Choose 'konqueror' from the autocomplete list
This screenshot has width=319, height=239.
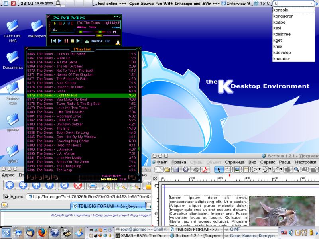coord(283,16)
